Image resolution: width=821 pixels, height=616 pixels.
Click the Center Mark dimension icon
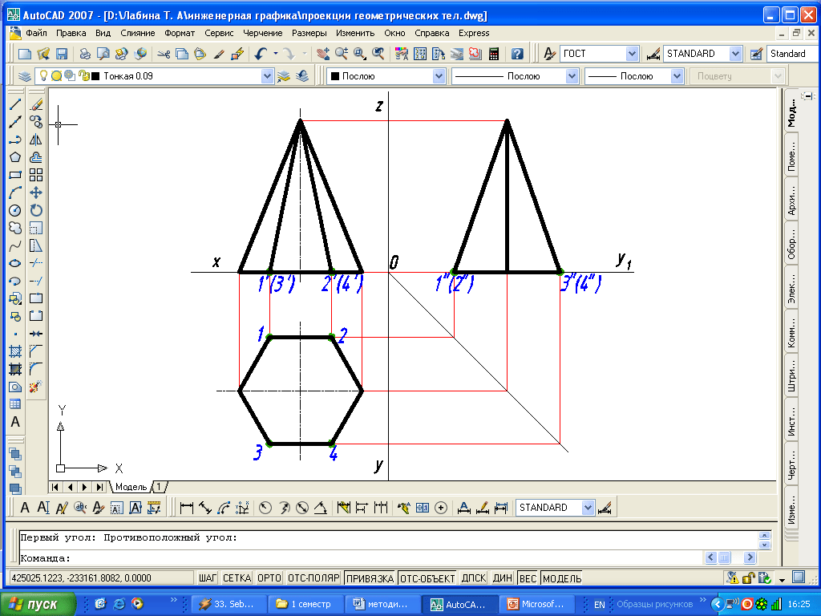[441, 508]
